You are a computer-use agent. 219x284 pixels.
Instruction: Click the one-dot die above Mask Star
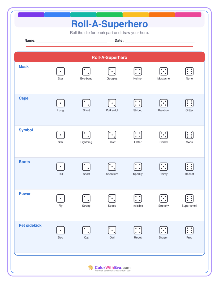[x=60, y=71]
